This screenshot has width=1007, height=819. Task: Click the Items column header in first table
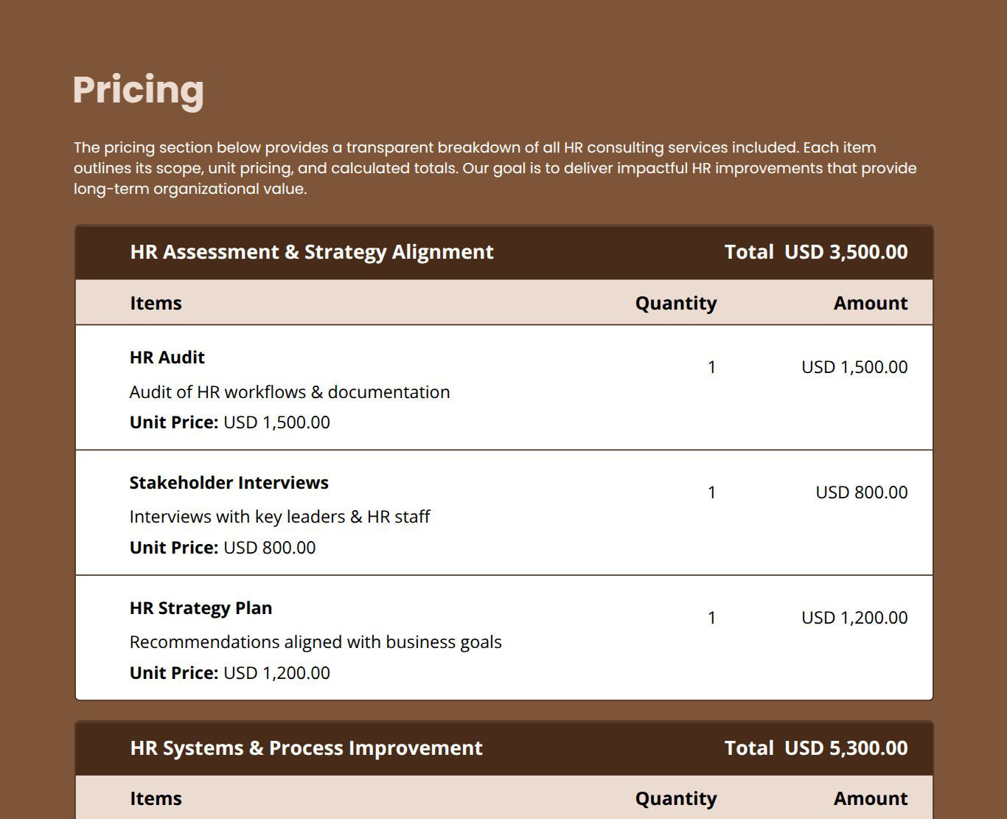coord(155,302)
